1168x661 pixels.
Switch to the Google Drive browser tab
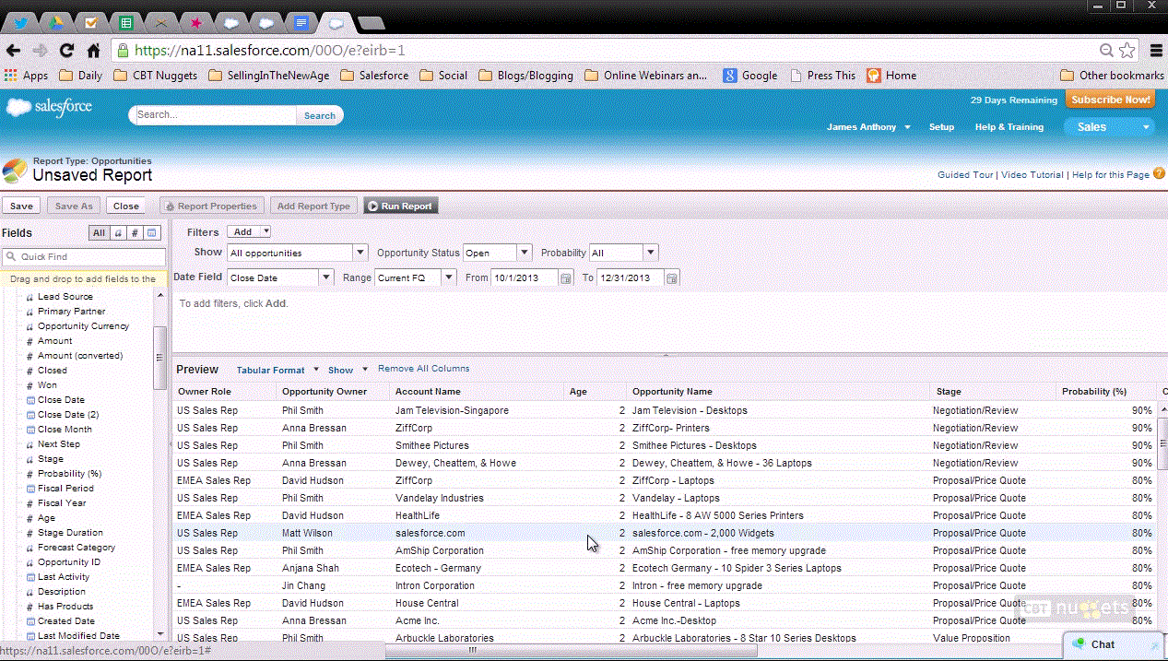tap(58, 22)
